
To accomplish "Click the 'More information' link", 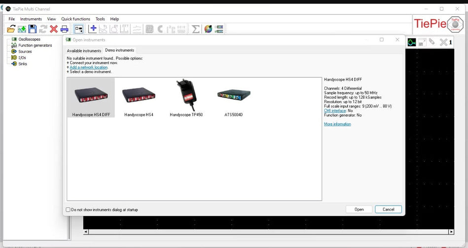I will [x=337, y=124].
